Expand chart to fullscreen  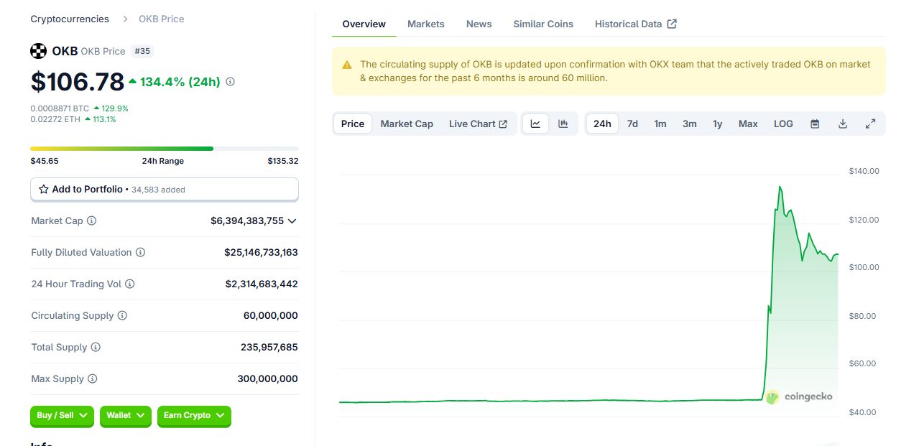870,124
